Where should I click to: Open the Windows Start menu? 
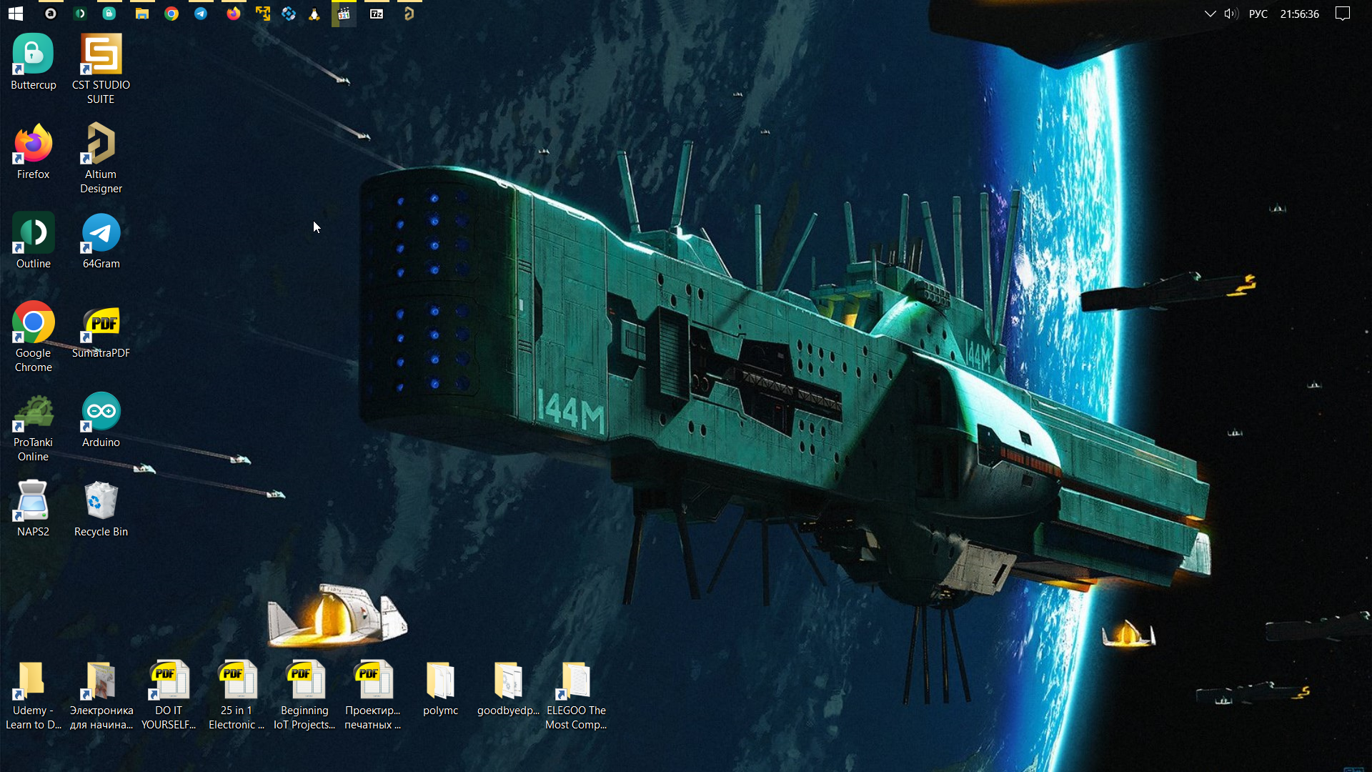pos(16,14)
